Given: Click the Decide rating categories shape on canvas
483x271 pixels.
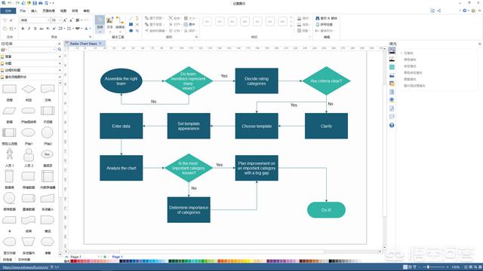Looking at the screenshot, I should tap(257, 81).
